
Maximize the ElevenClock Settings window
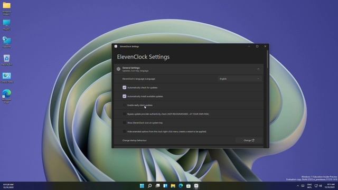[257, 46]
